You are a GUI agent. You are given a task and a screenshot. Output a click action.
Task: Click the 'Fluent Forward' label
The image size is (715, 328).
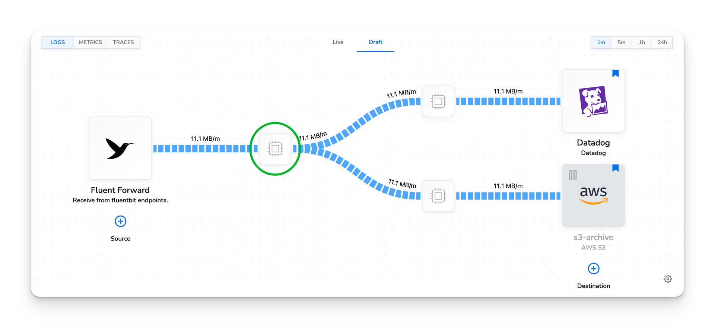[120, 190]
